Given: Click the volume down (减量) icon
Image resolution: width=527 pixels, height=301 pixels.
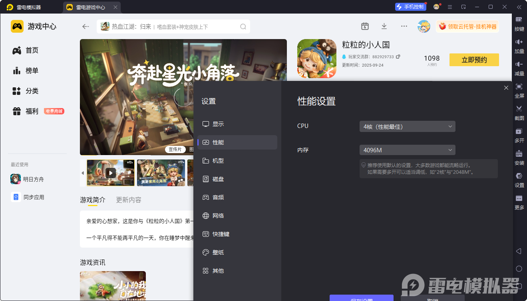Looking at the screenshot, I should point(519,65).
